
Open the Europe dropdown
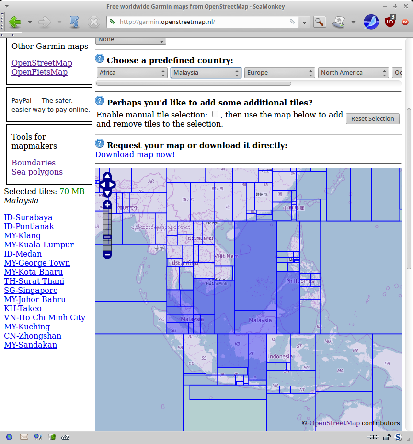[279, 73]
